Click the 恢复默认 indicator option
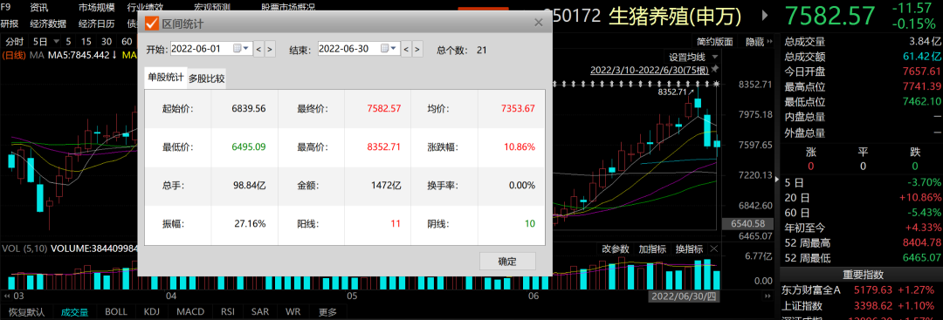The width and height of the screenshot is (943, 320). pos(26,312)
